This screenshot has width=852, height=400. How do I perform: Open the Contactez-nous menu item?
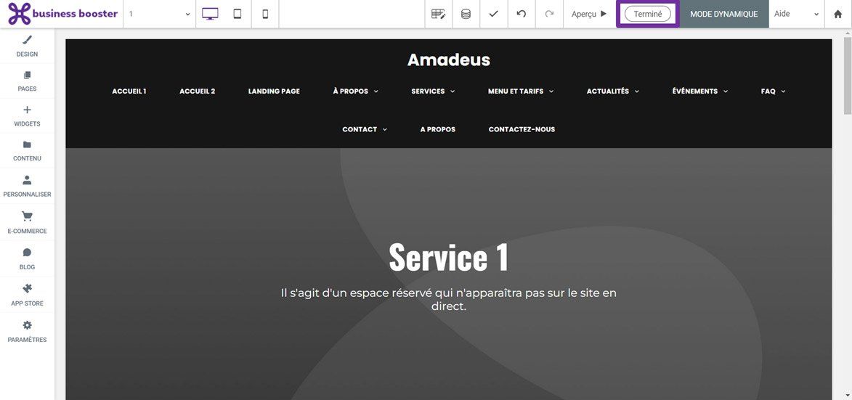tap(522, 129)
